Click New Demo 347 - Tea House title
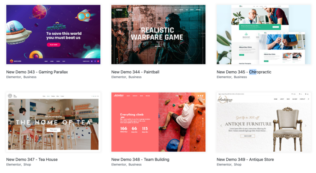Image resolution: width=316 pixels, height=173 pixels. (x=32, y=160)
